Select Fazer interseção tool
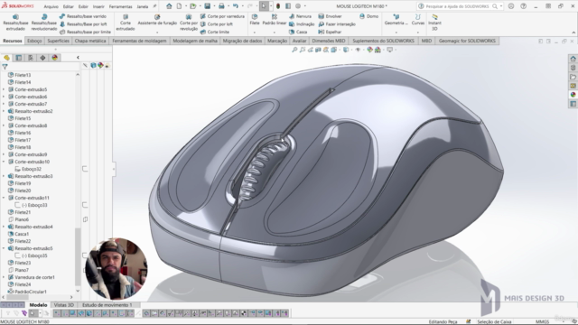The image size is (578, 325). 337,24
